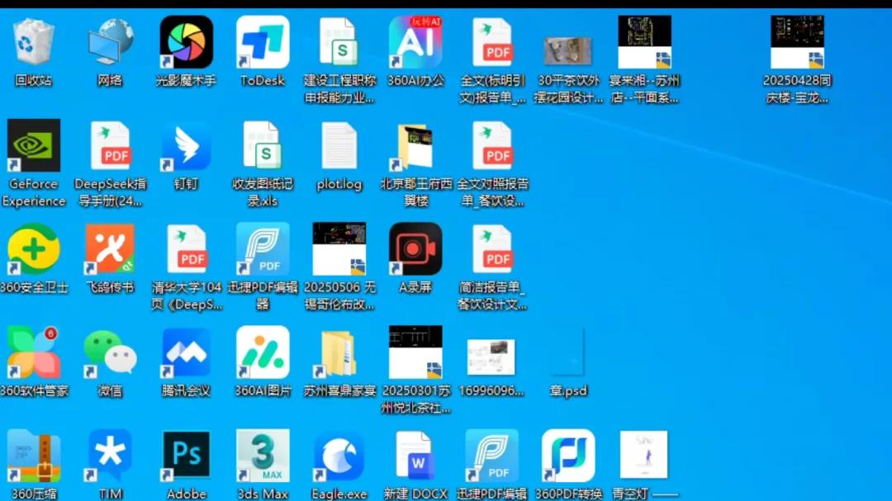Open 宴来湘--苏州店--平面系 drawing file

644,43
